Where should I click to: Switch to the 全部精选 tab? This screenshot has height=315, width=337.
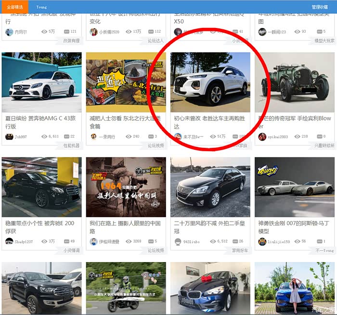[x=14, y=7]
